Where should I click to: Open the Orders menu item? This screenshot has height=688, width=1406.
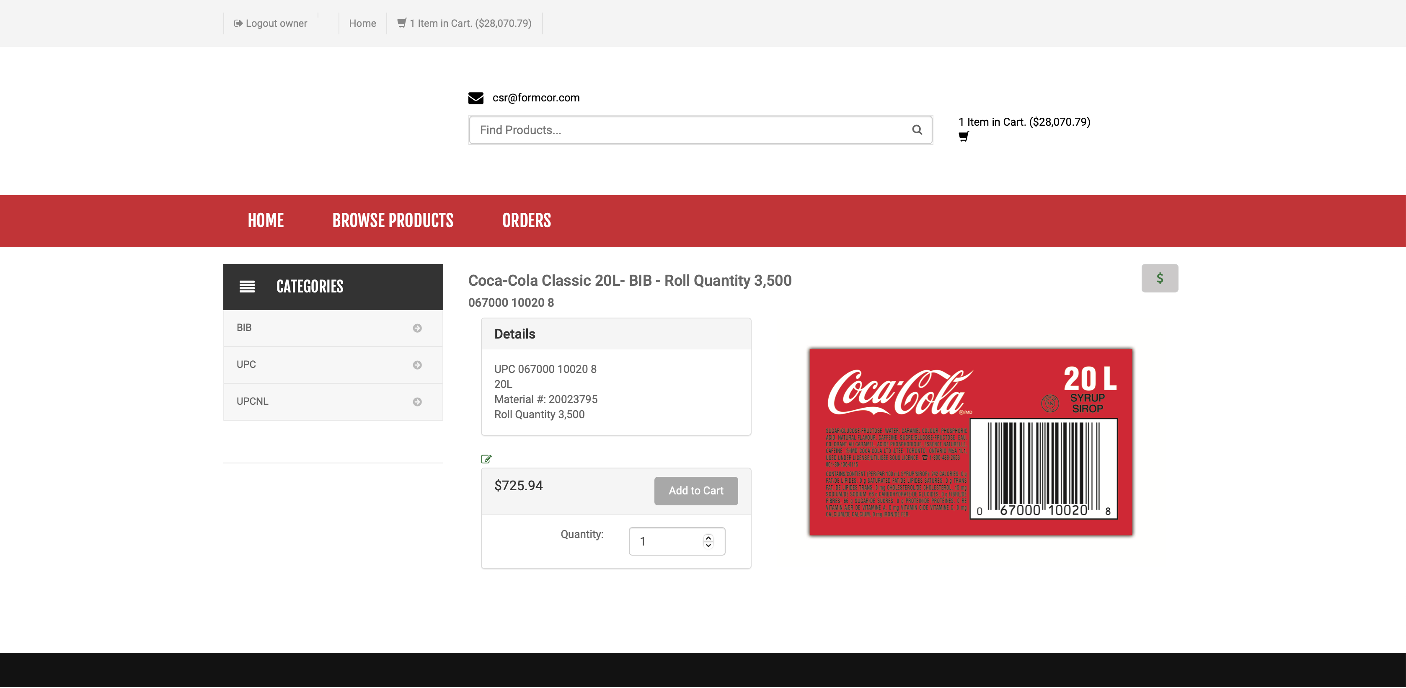point(526,220)
